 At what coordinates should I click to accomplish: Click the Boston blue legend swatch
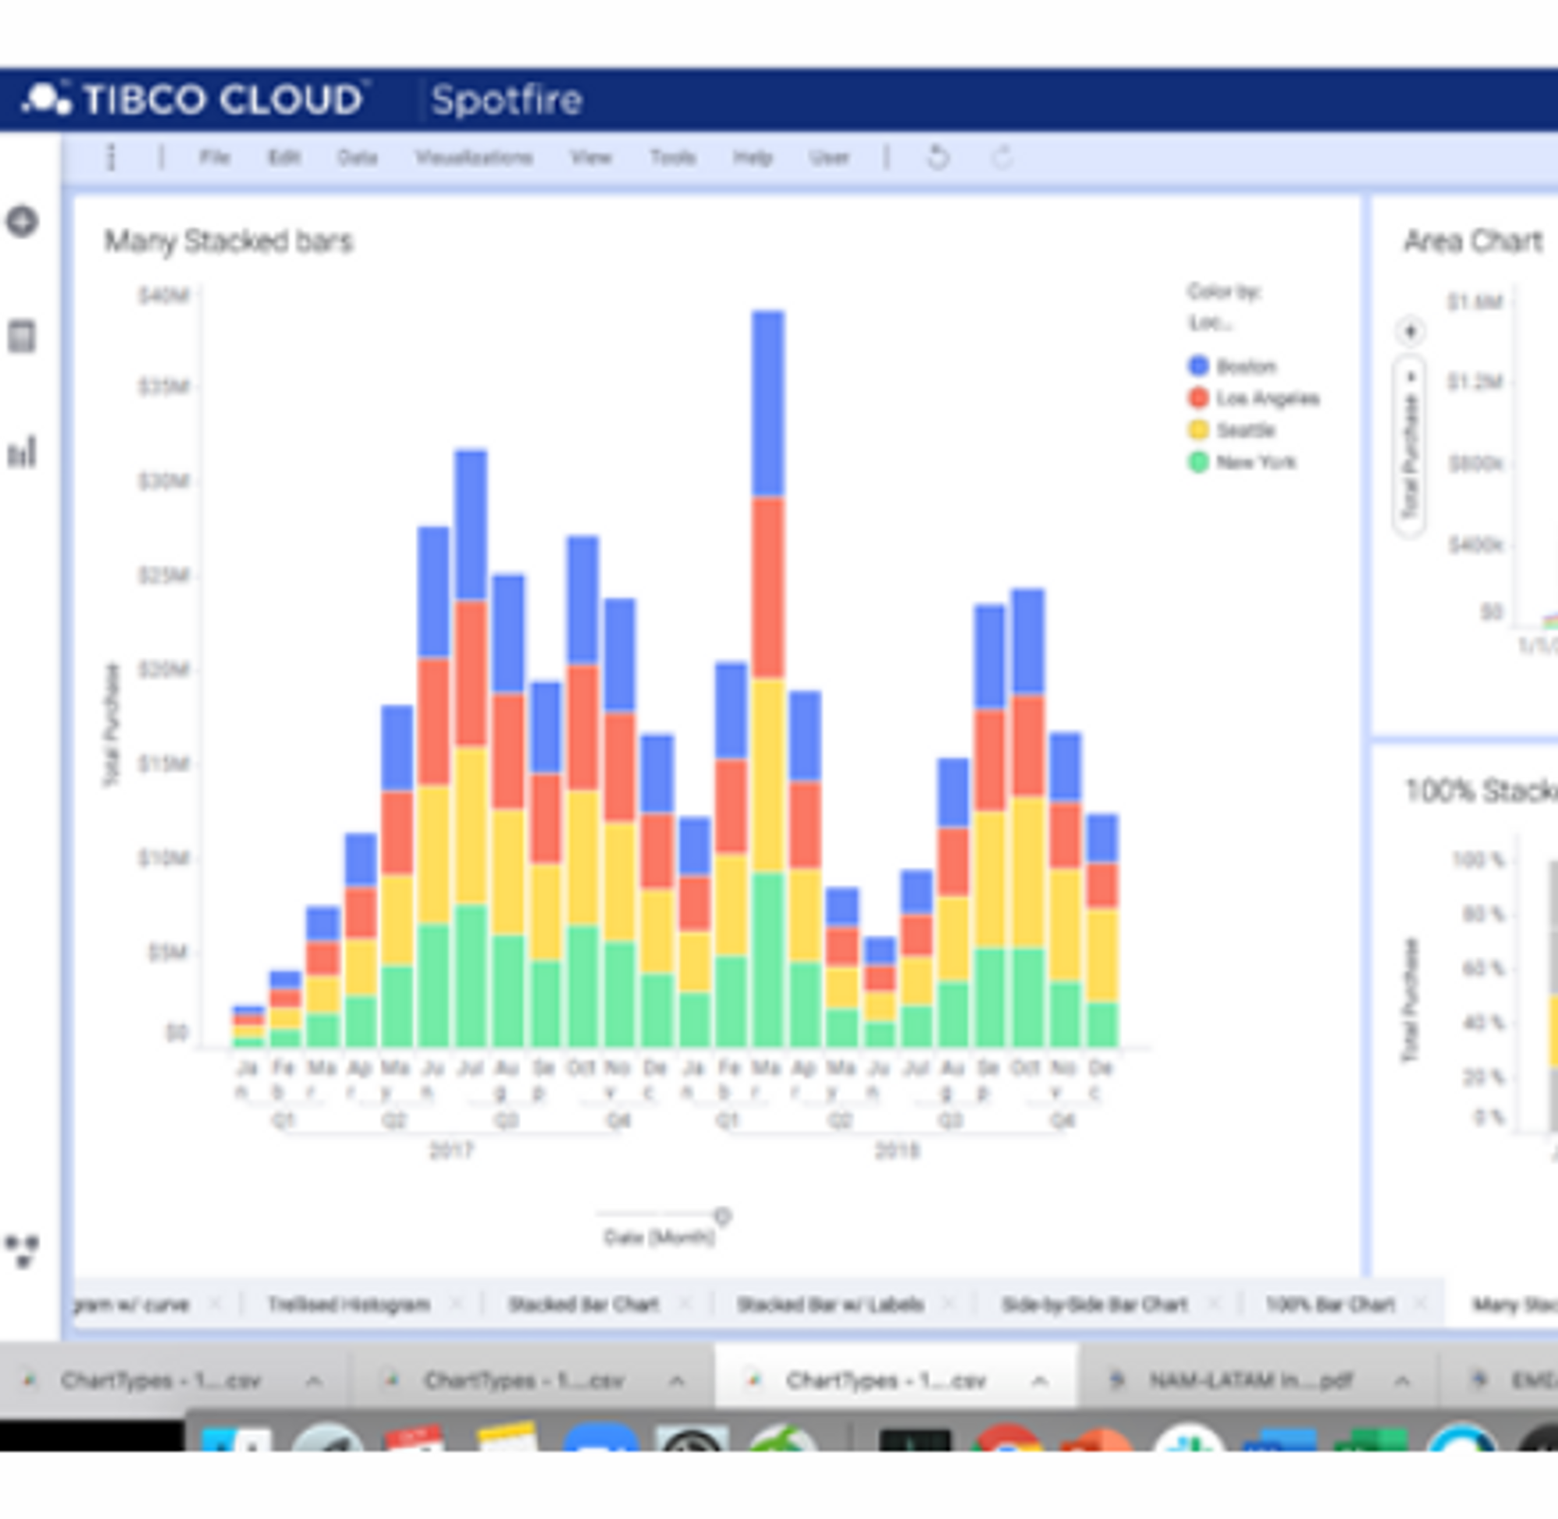[x=1198, y=366]
